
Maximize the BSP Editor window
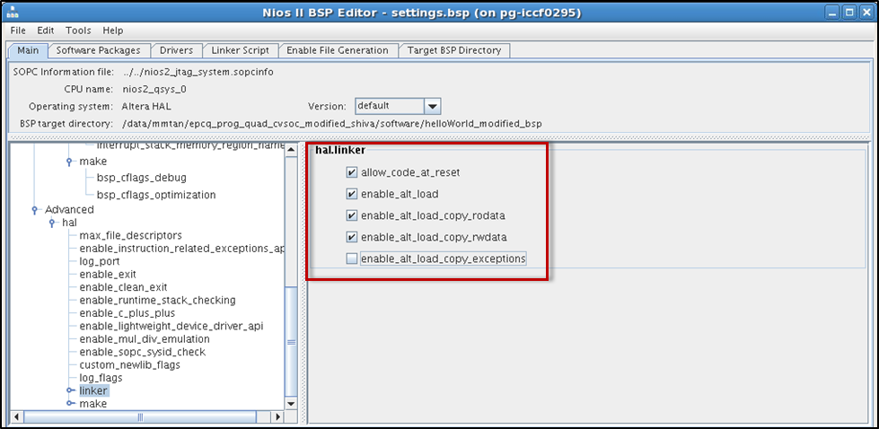tap(849, 13)
